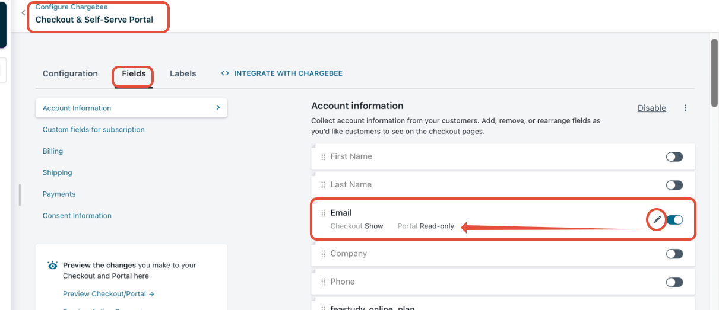Enable the Phone field toggle
The image size is (719, 310).
[x=674, y=282]
